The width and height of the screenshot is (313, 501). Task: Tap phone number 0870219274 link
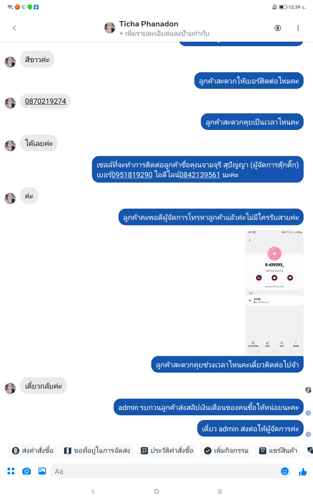[x=45, y=101]
